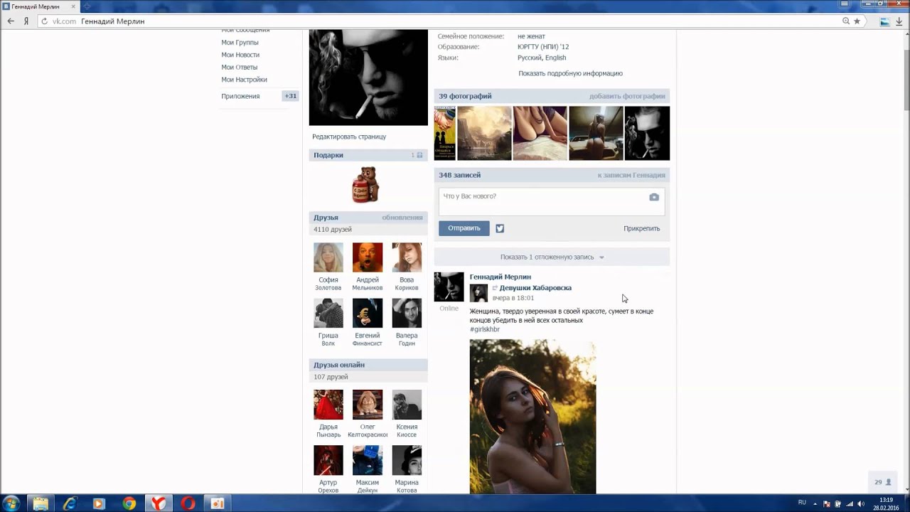
Task: Open the gift bear icon under Подарки
Action: (x=365, y=185)
